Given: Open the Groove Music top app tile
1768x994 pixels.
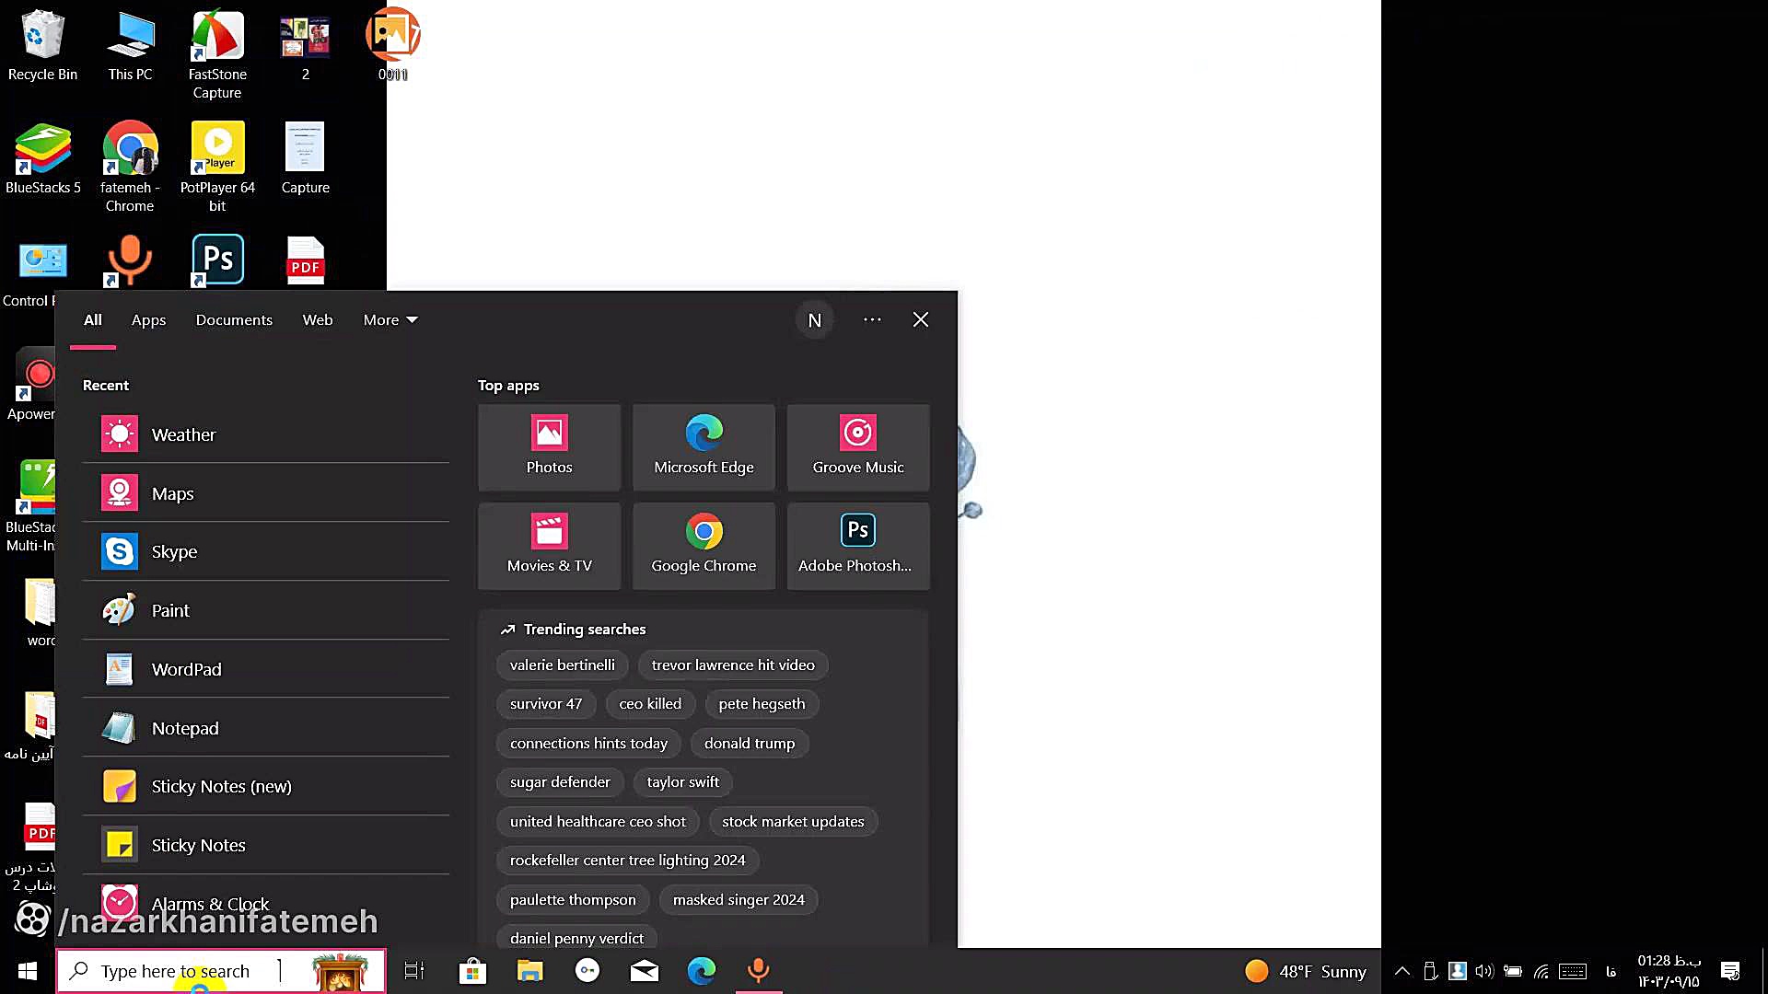Looking at the screenshot, I should (x=858, y=446).
